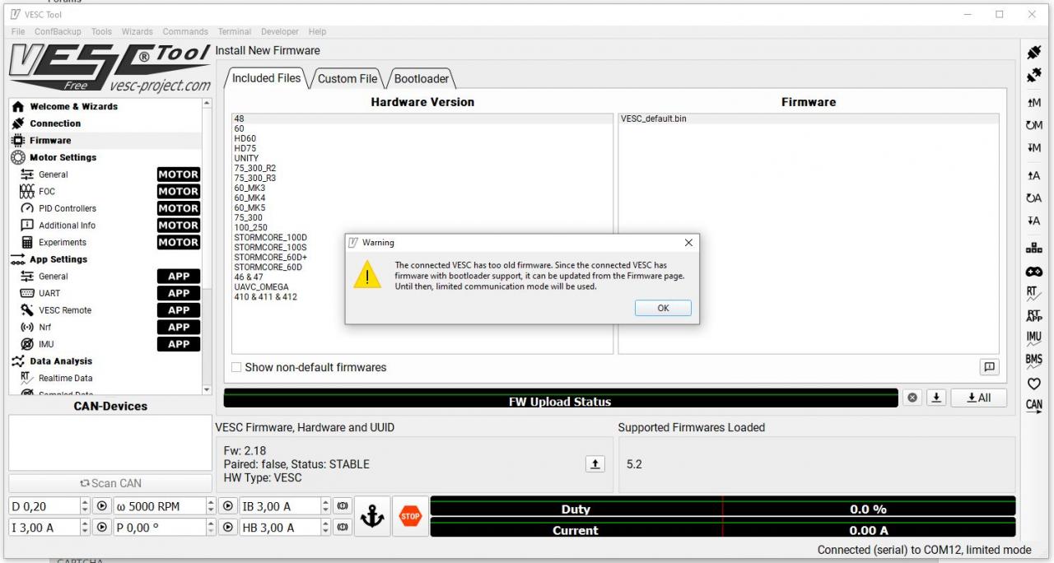
Task: Hit the red STOP sign button
Action: [410, 516]
